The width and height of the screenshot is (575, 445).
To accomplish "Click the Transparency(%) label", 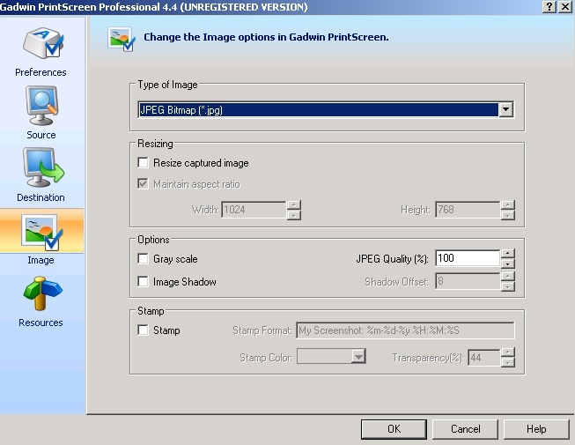I will pos(428,358).
